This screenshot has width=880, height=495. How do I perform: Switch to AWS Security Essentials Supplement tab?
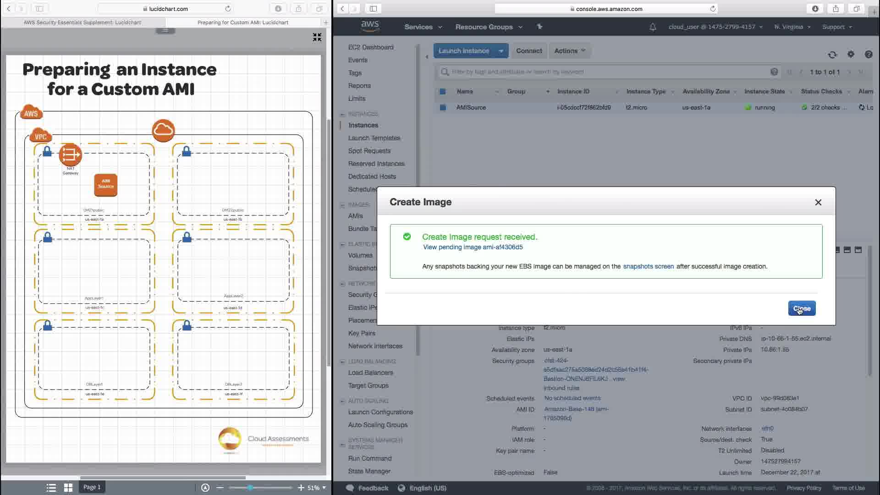coord(82,22)
